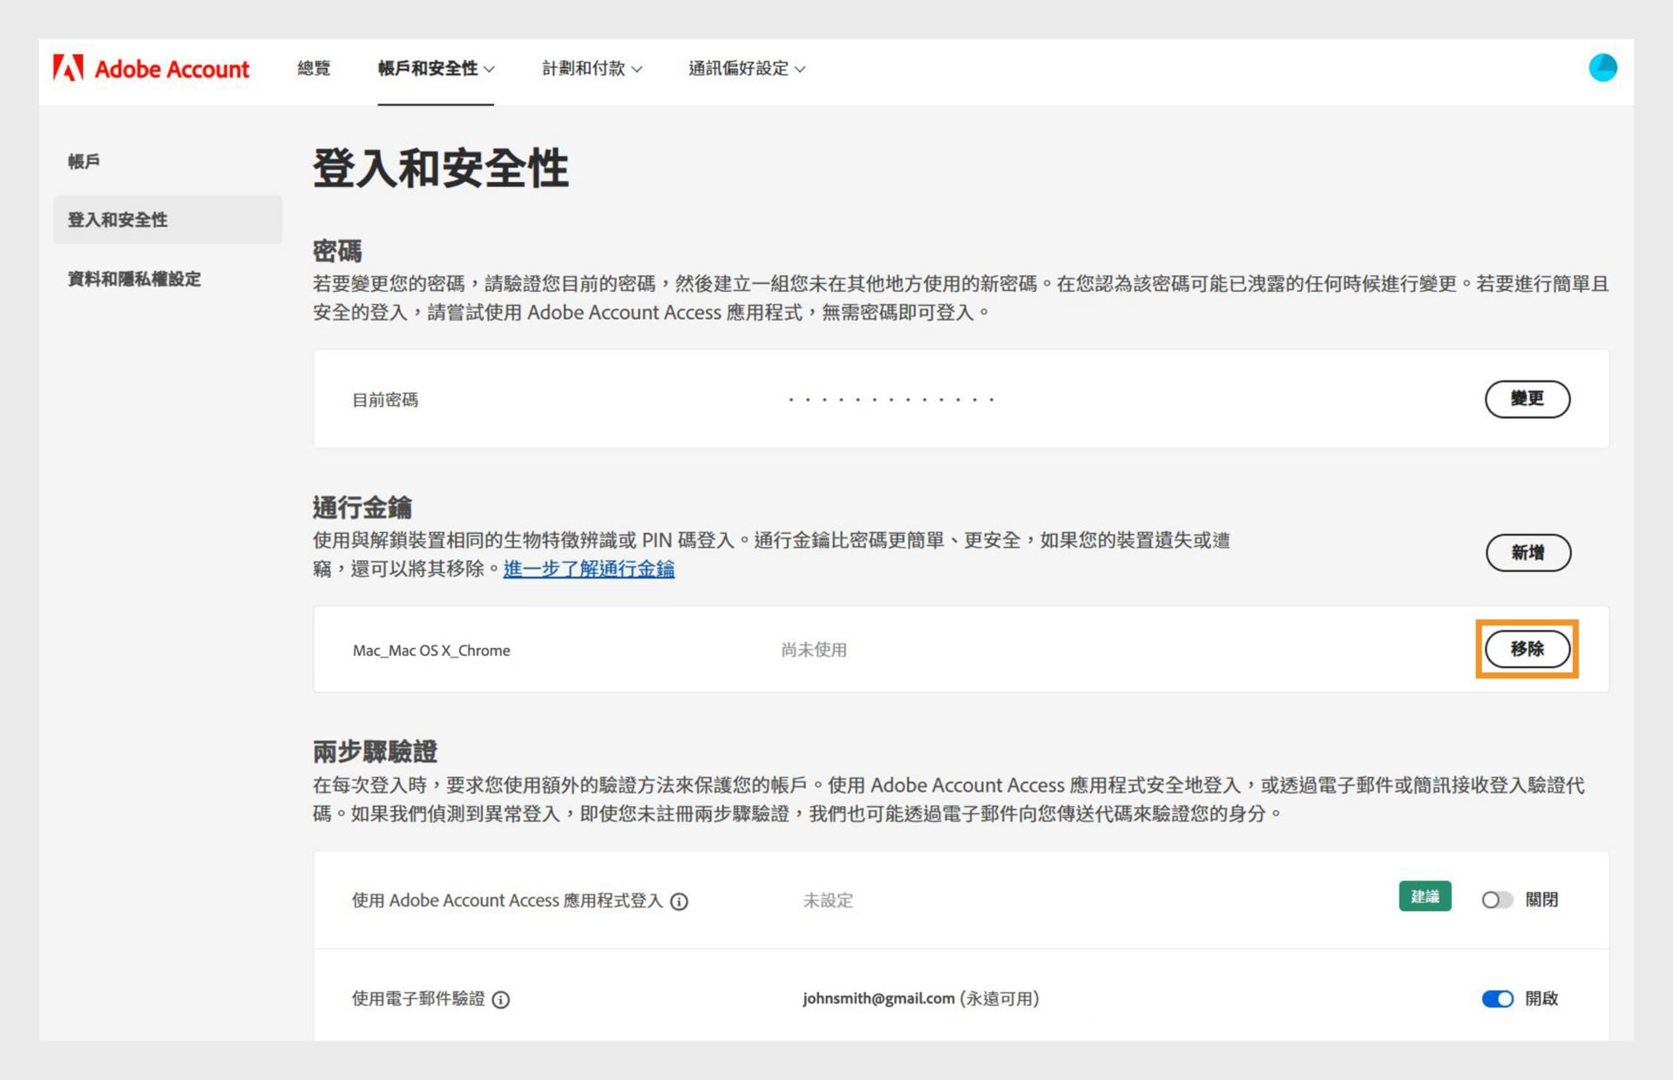Click 變更 button to change password
1673x1080 pixels.
click(1527, 399)
